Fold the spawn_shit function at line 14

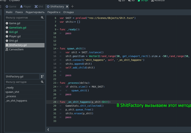click(x=58, y=48)
